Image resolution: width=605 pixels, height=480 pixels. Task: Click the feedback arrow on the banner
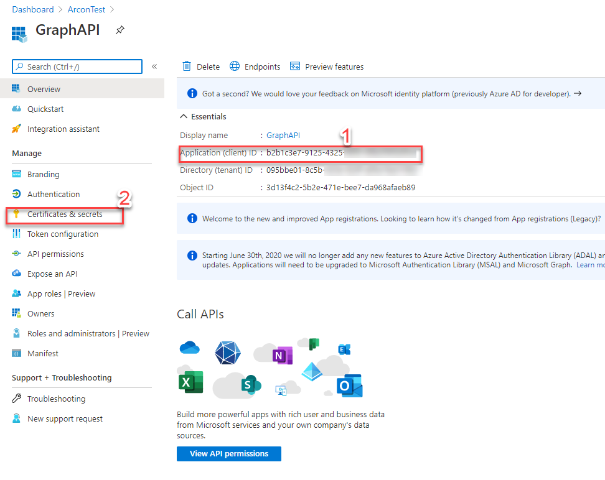(578, 94)
